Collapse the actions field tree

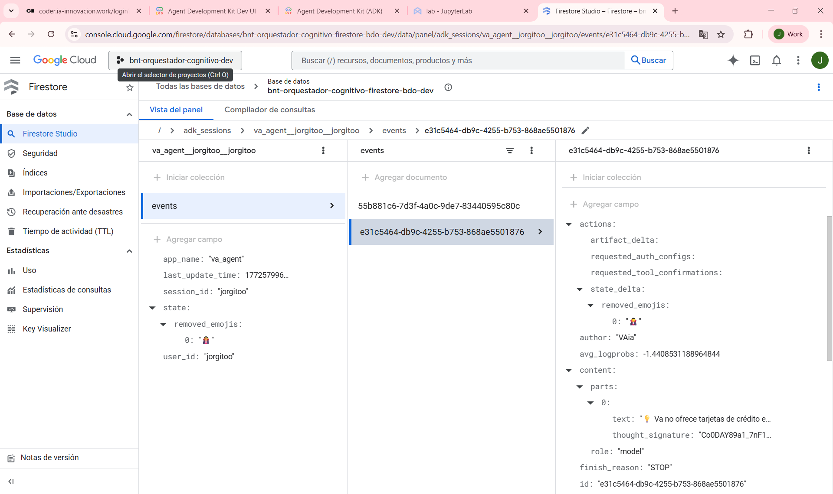[x=569, y=224]
